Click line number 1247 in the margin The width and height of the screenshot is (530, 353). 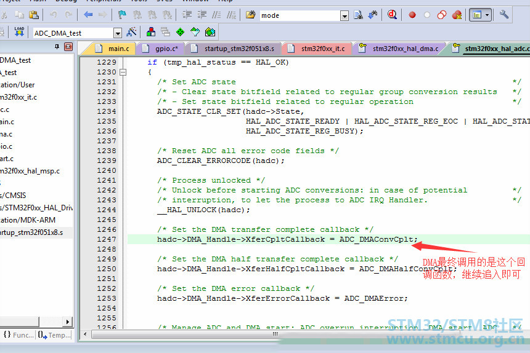click(x=107, y=239)
